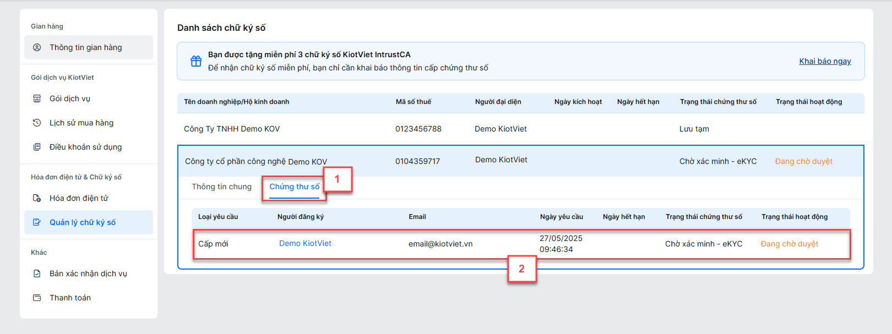Select the Chứng thư số tab
Screen dimensions: 892x334
pyautogui.click(x=295, y=187)
